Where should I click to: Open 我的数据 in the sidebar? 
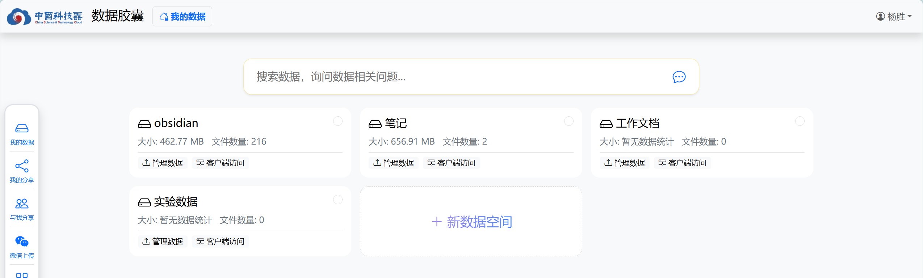[x=22, y=134]
